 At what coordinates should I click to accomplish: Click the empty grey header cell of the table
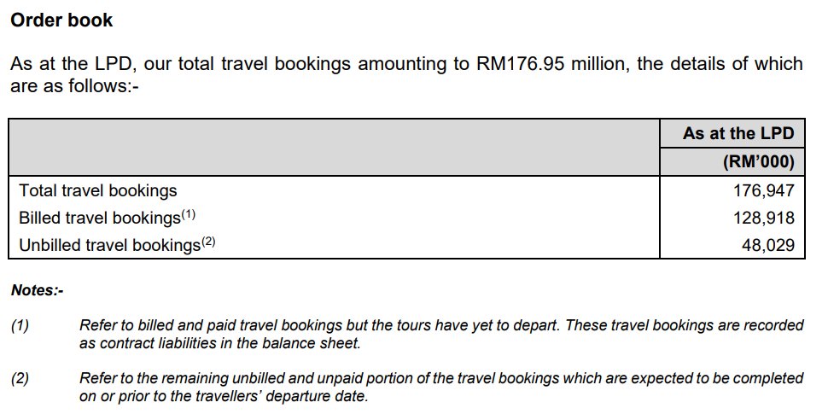(x=335, y=147)
